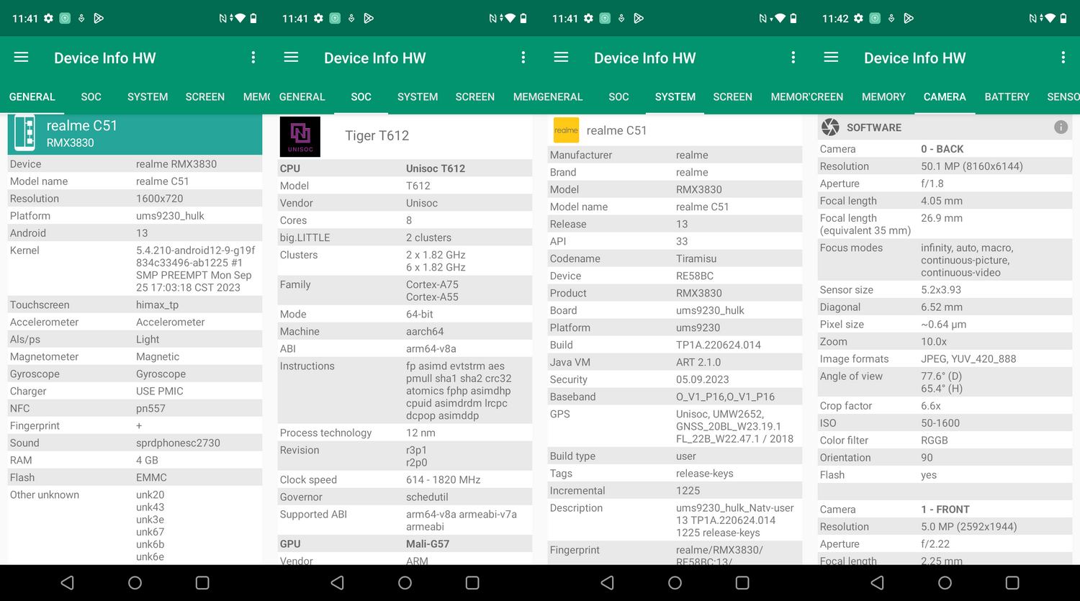Open the GENERAL tab on the Tiger T612 screen
1080x601 pixels.
pyautogui.click(x=302, y=96)
